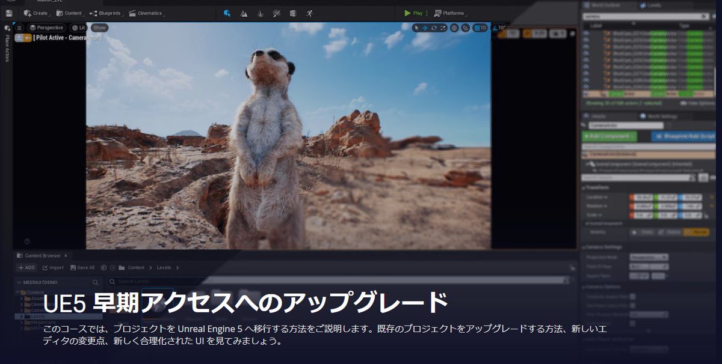Click the viewport Show button

(99, 28)
